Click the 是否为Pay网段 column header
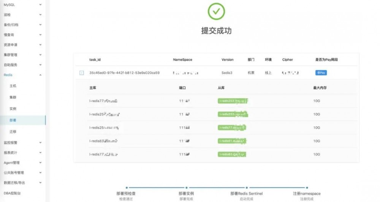Screen dimensions: 380x202 [326, 60]
